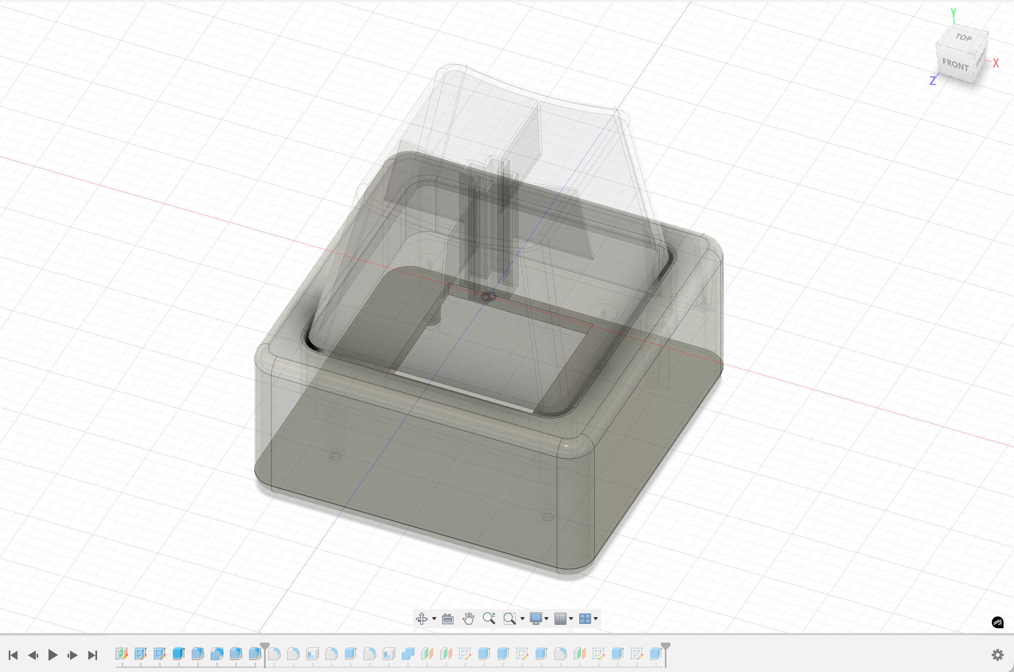This screenshot has width=1014, height=672.
Task: Select the first Fillet after the rollback marker
Action: click(x=274, y=654)
